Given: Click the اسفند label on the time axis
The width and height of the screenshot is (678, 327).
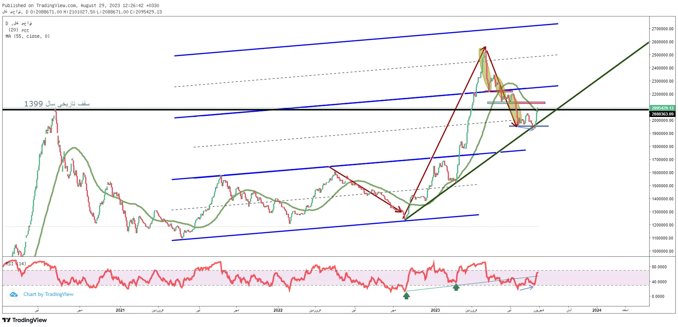Looking at the screenshot, I should pyautogui.click(x=625, y=310).
